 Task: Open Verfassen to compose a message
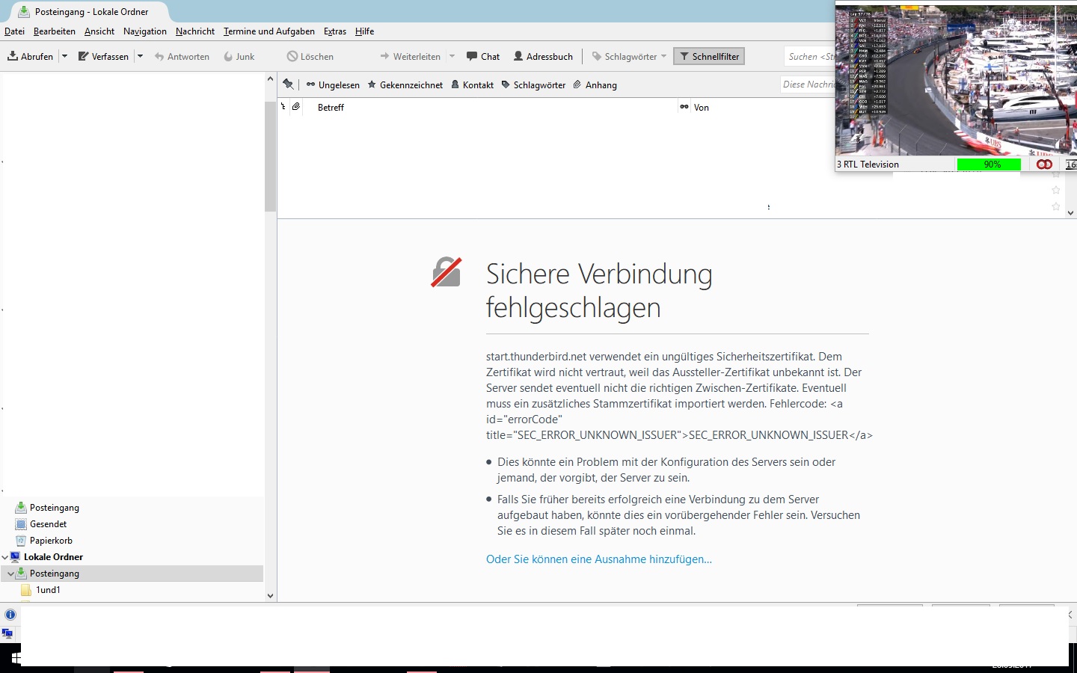click(103, 56)
